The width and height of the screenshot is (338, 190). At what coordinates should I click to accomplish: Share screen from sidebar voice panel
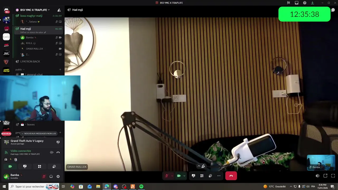pos(25,167)
